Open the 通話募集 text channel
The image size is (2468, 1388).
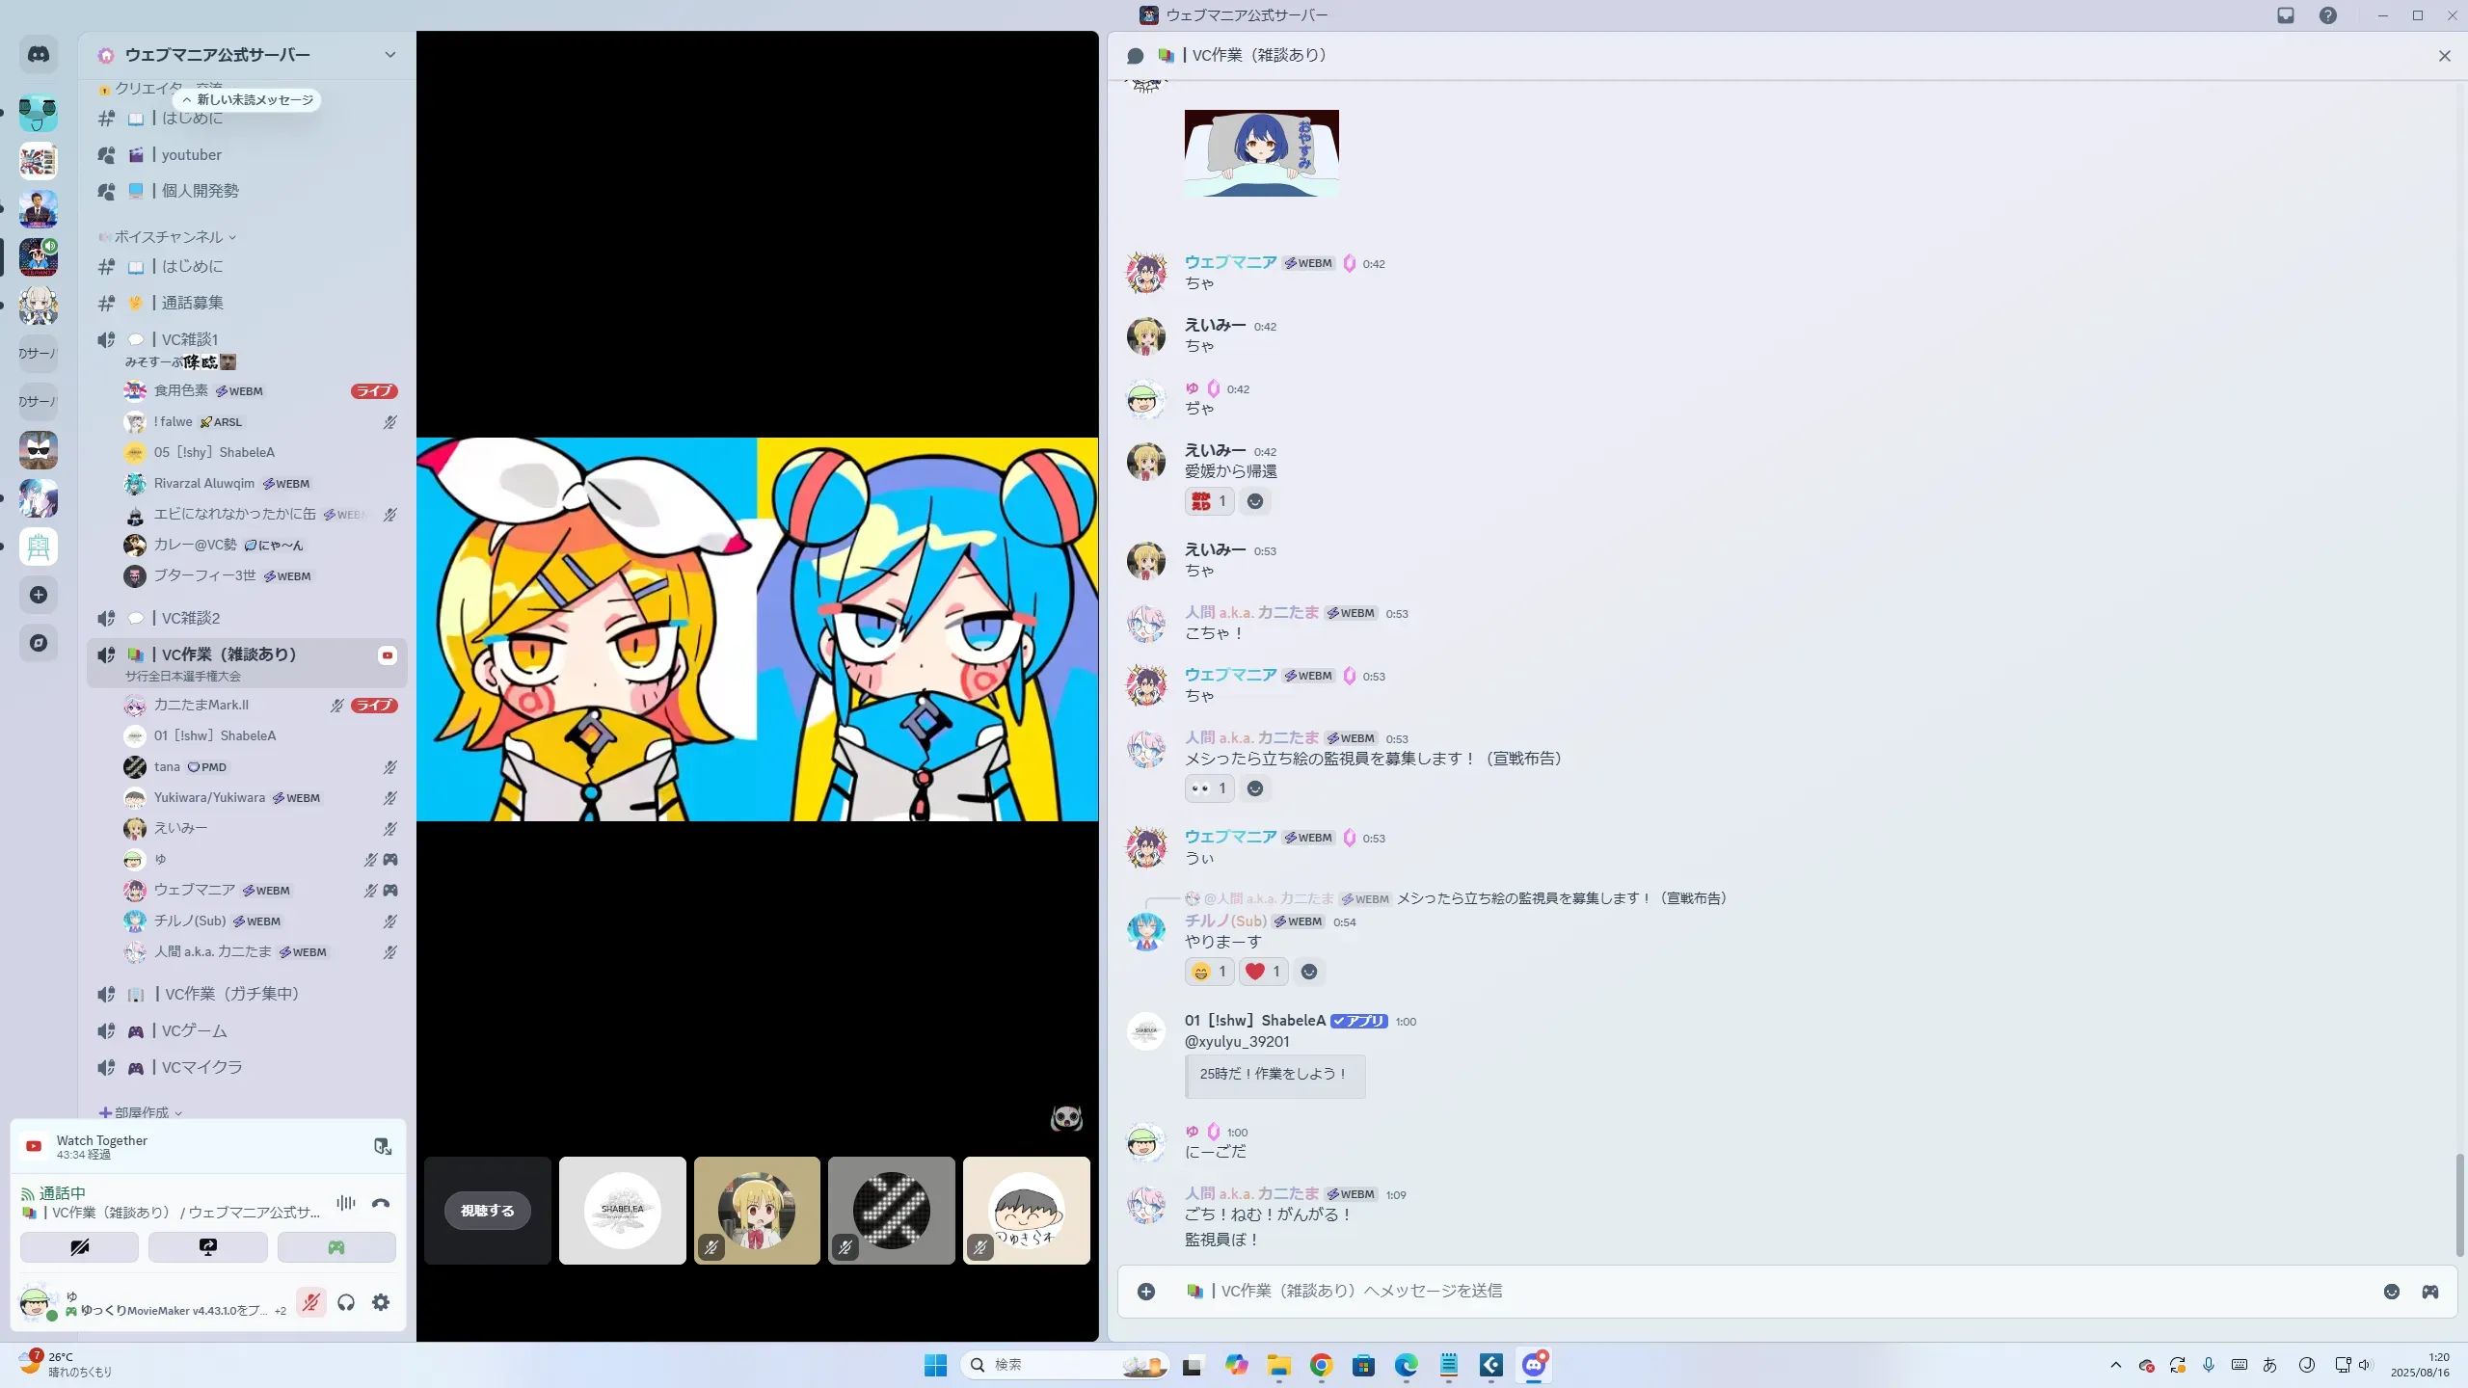click(x=192, y=303)
